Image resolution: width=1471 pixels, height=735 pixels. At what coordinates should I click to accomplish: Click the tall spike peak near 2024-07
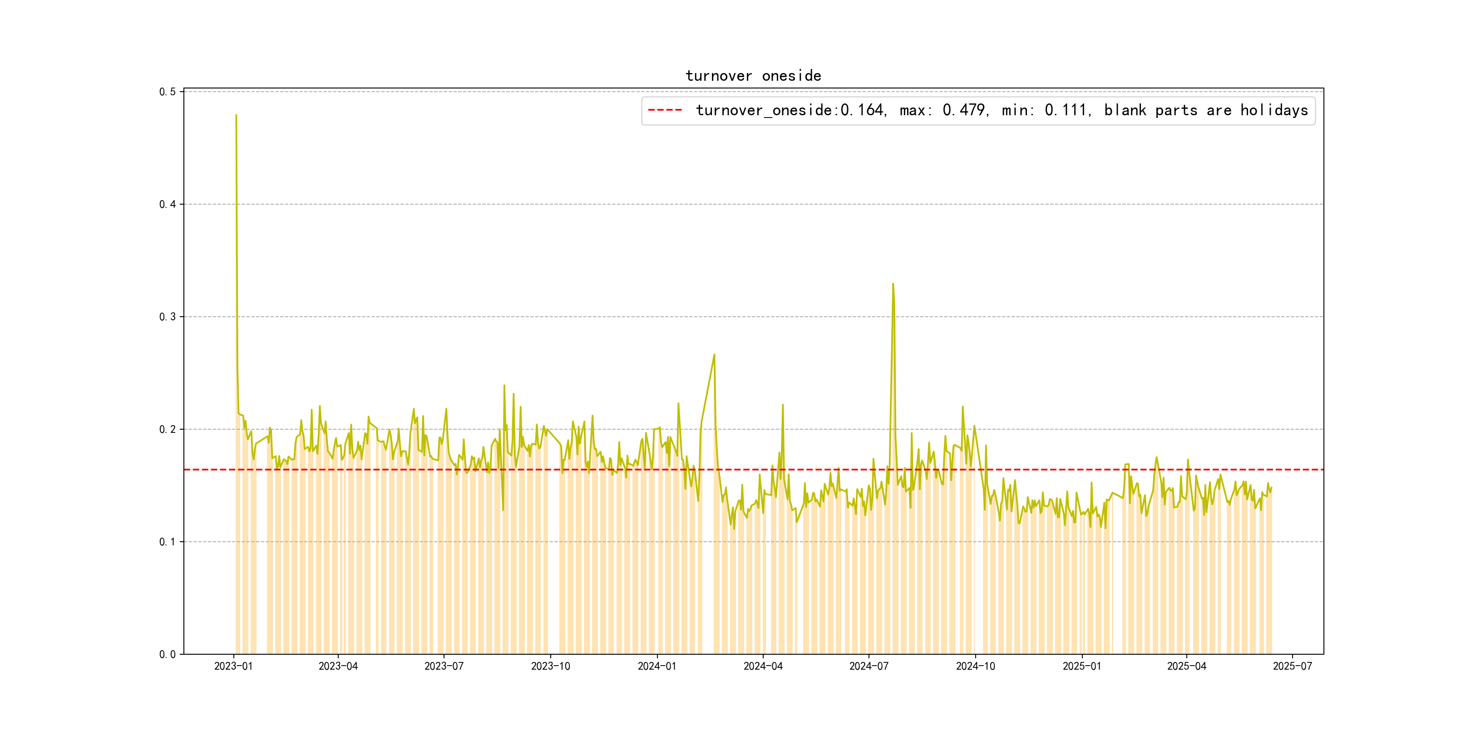pyautogui.click(x=893, y=284)
